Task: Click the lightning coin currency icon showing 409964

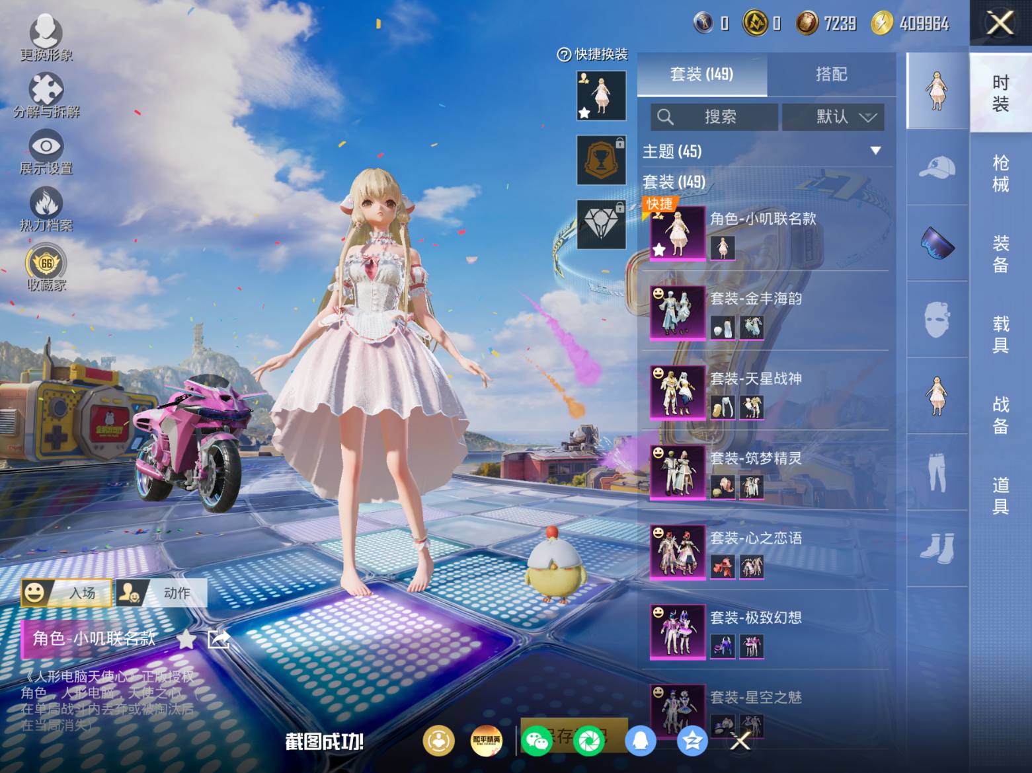Action: tap(881, 24)
